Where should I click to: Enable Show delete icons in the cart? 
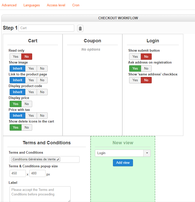16,127
